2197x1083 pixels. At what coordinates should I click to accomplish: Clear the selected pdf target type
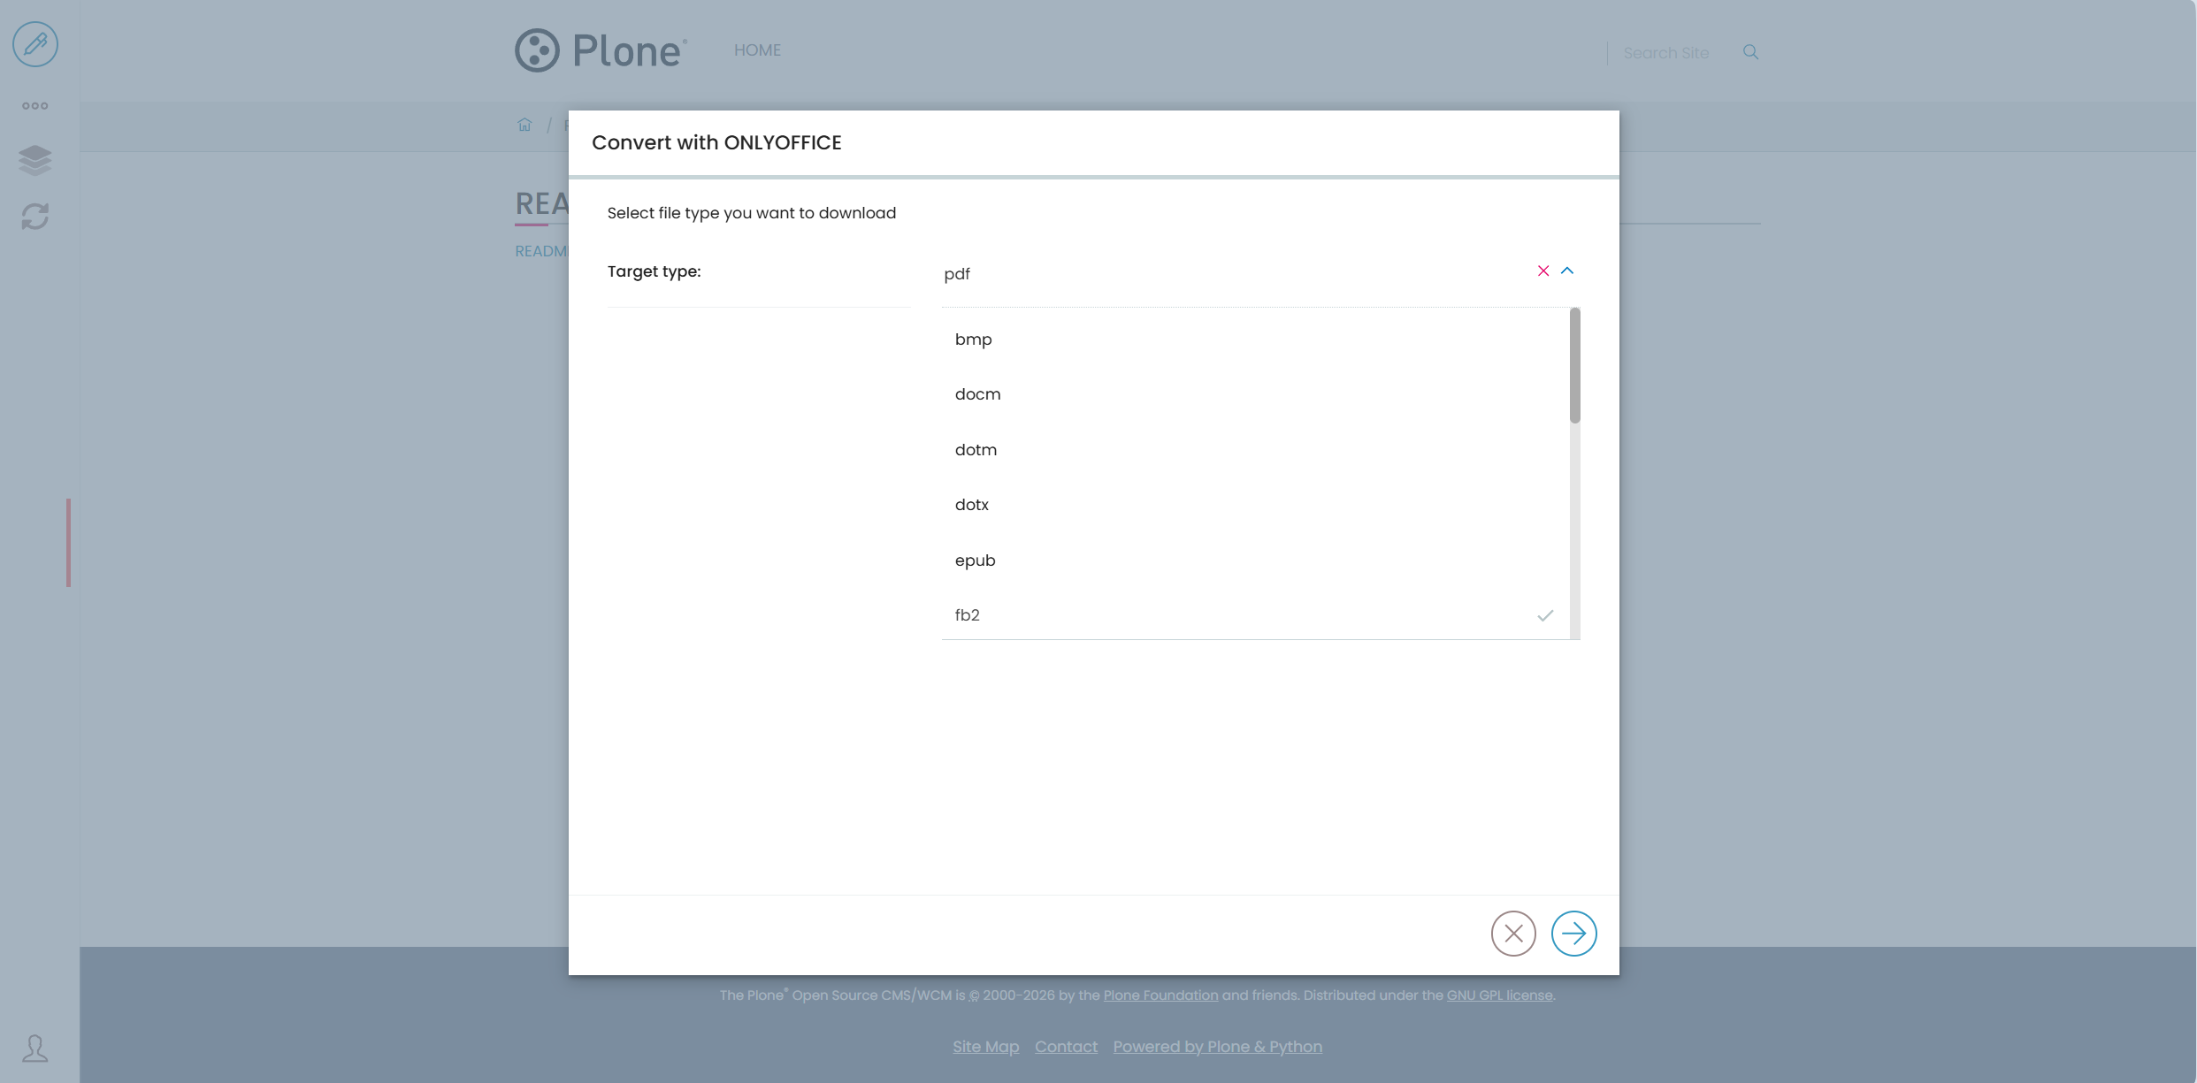1543,271
